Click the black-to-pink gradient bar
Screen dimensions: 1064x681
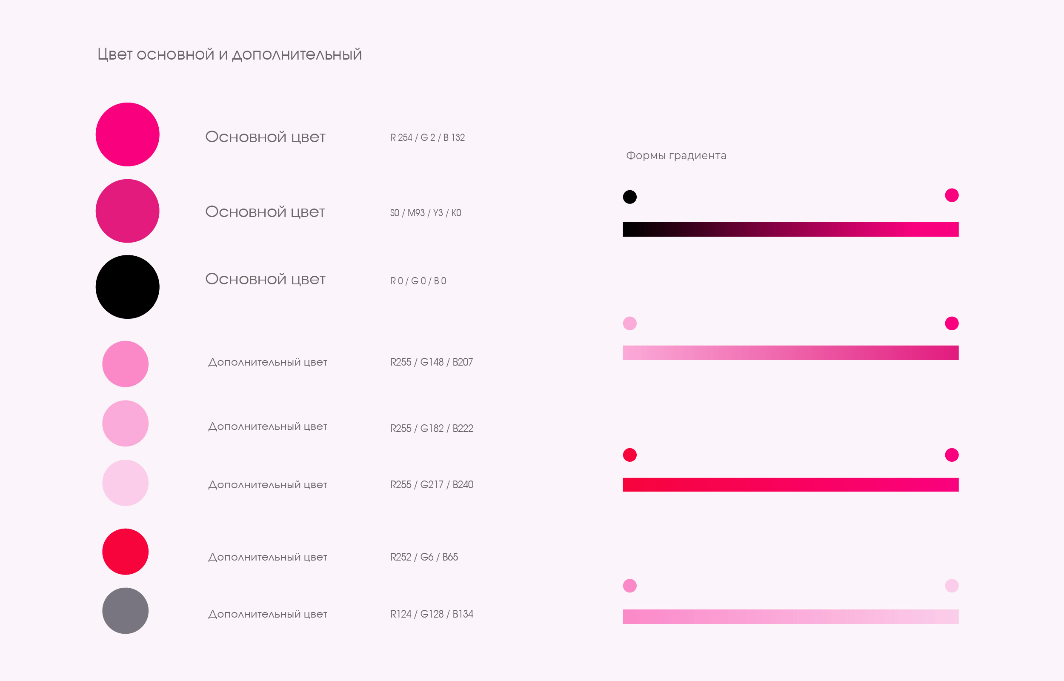[790, 229]
